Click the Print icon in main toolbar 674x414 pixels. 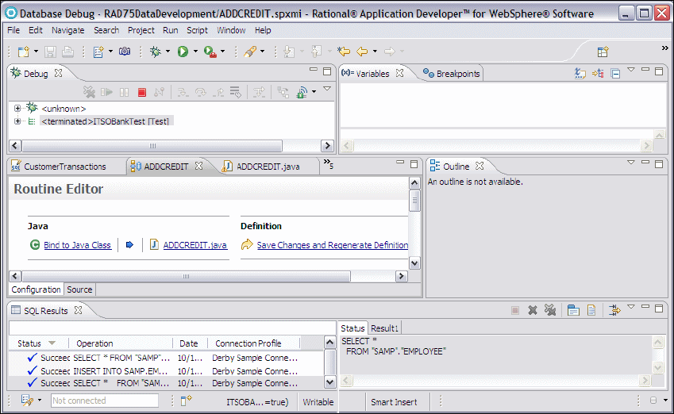coord(67,52)
